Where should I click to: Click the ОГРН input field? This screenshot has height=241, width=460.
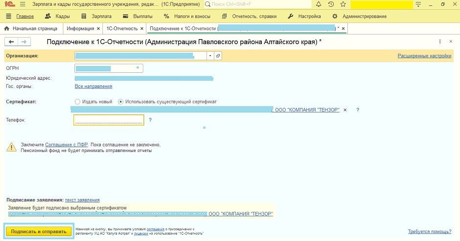[x=109, y=68]
